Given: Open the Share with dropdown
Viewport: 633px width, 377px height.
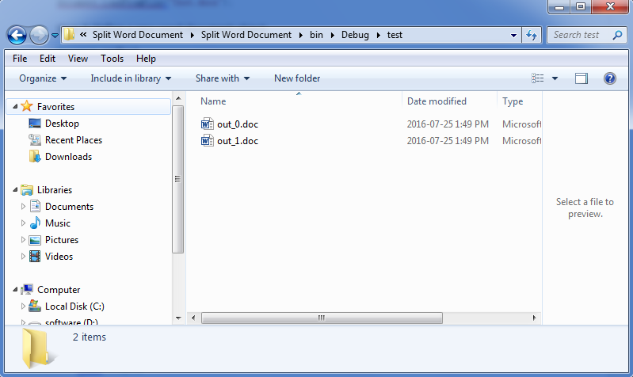Looking at the screenshot, I should [223, 78].
